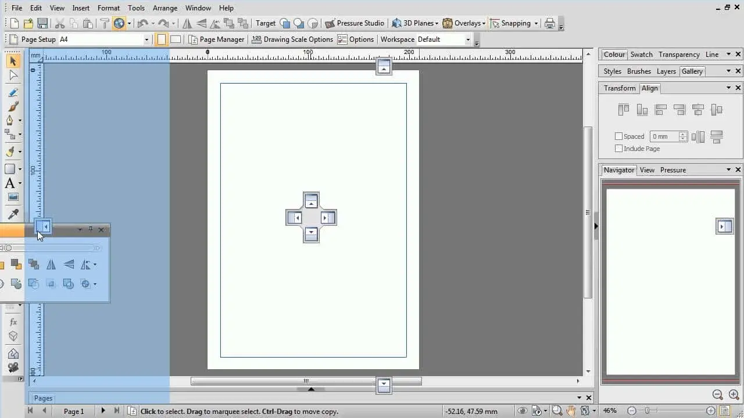The width and height of the screenshot is (744, 418).
Task: Redo the last undone action
Action: click(x=163, y=23)
